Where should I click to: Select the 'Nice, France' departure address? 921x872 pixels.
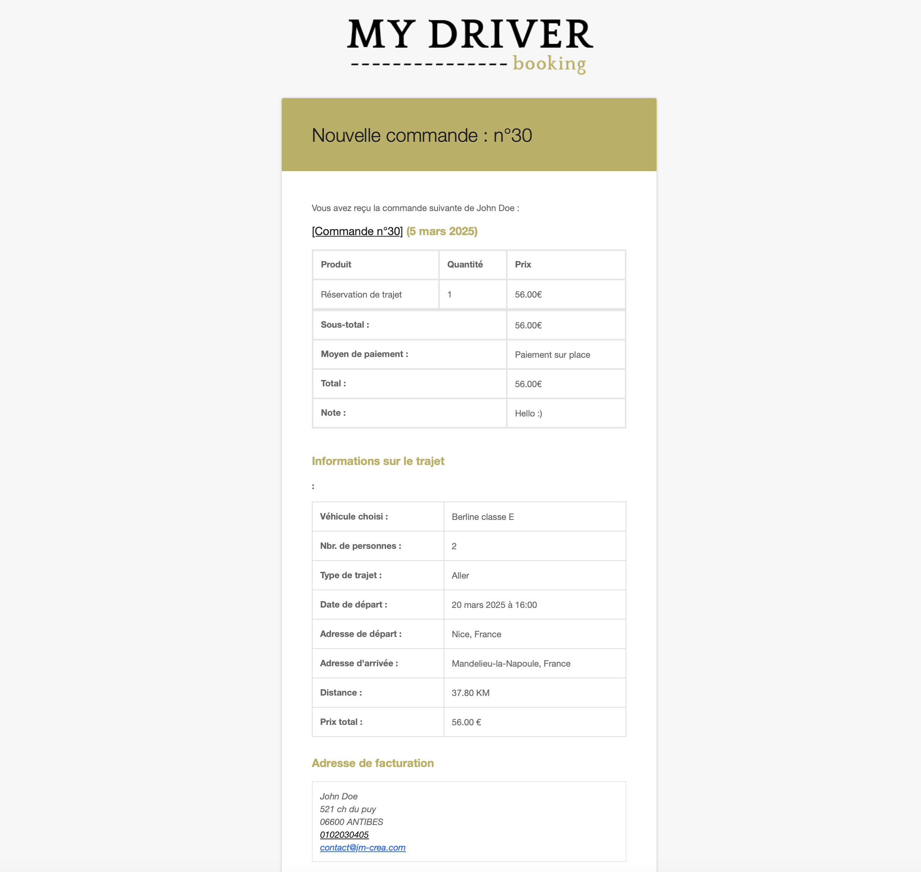(x=476, y=634)
